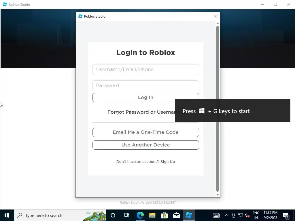Open the clock showing 11:36 PM

click(270, 215)
